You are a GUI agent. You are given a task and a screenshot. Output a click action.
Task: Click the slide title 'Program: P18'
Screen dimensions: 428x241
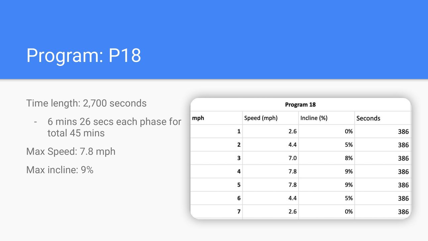click(x=84, y=55)
